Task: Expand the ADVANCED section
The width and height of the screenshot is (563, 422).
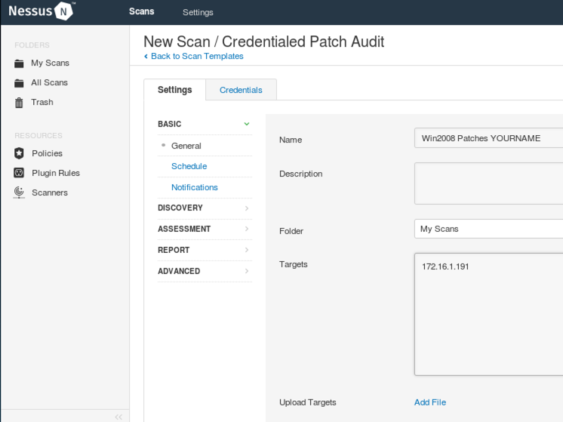Action: [247, 271]
